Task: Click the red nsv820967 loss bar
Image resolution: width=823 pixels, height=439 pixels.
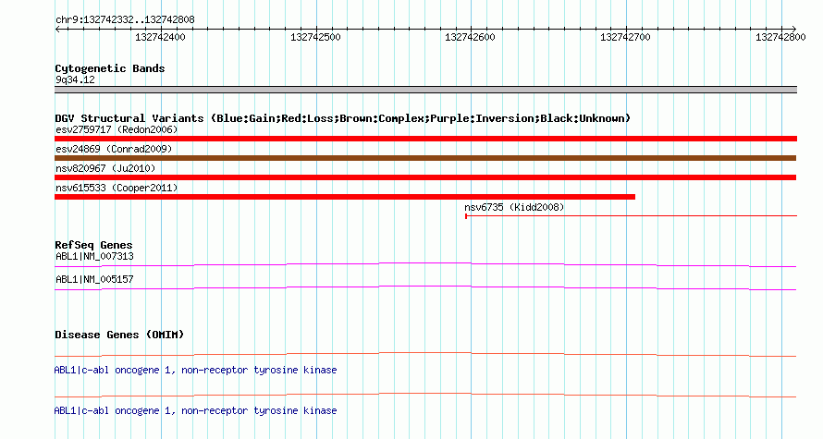Action: click(425, 177)
